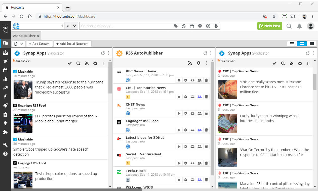Close the Autopublisher tab
The width and height of the screenshot is (318, 191).
click(38, 36)
